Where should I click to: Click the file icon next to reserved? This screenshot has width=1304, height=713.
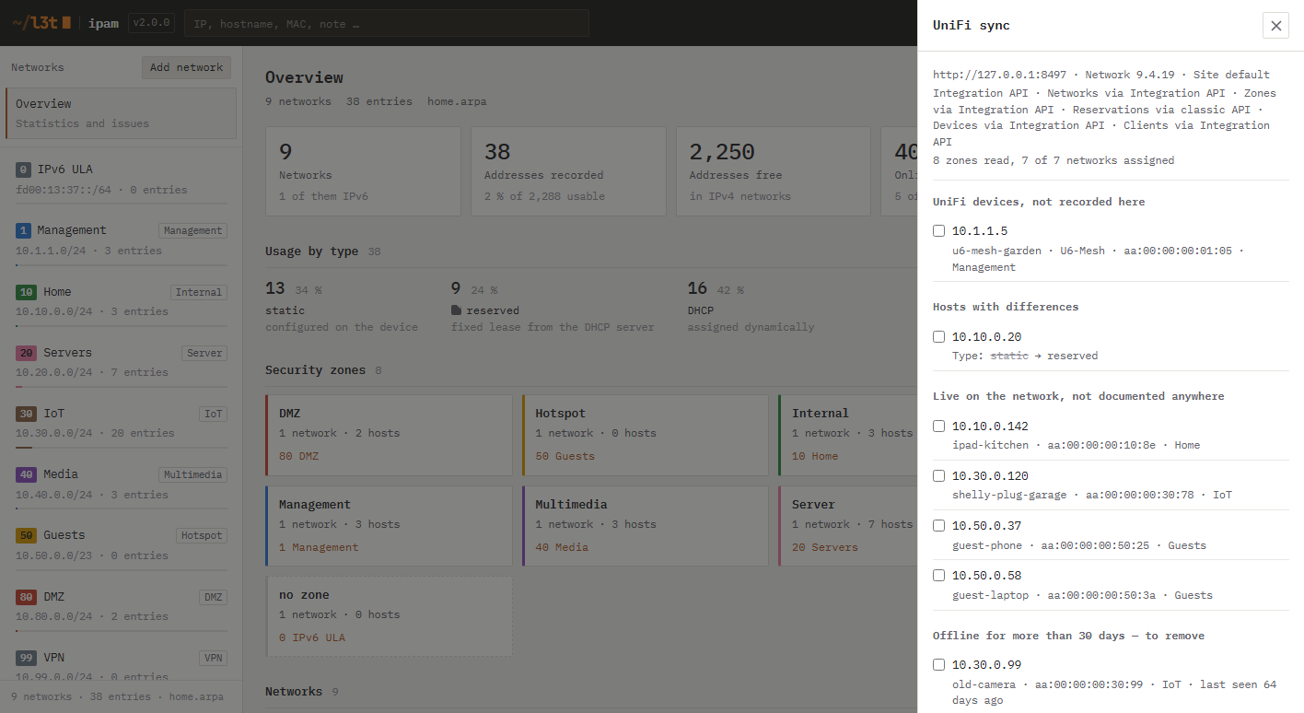coord(456,310)
